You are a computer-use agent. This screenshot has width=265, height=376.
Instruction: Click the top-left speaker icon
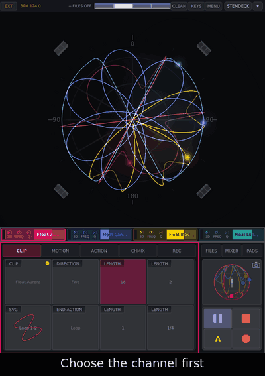pos(61,48)
